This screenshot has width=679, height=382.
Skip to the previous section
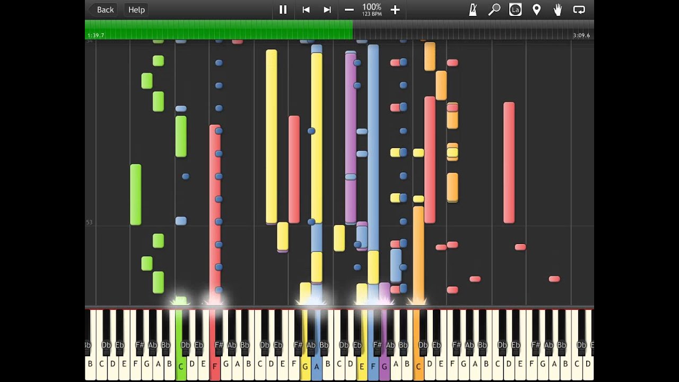point(306,10)
